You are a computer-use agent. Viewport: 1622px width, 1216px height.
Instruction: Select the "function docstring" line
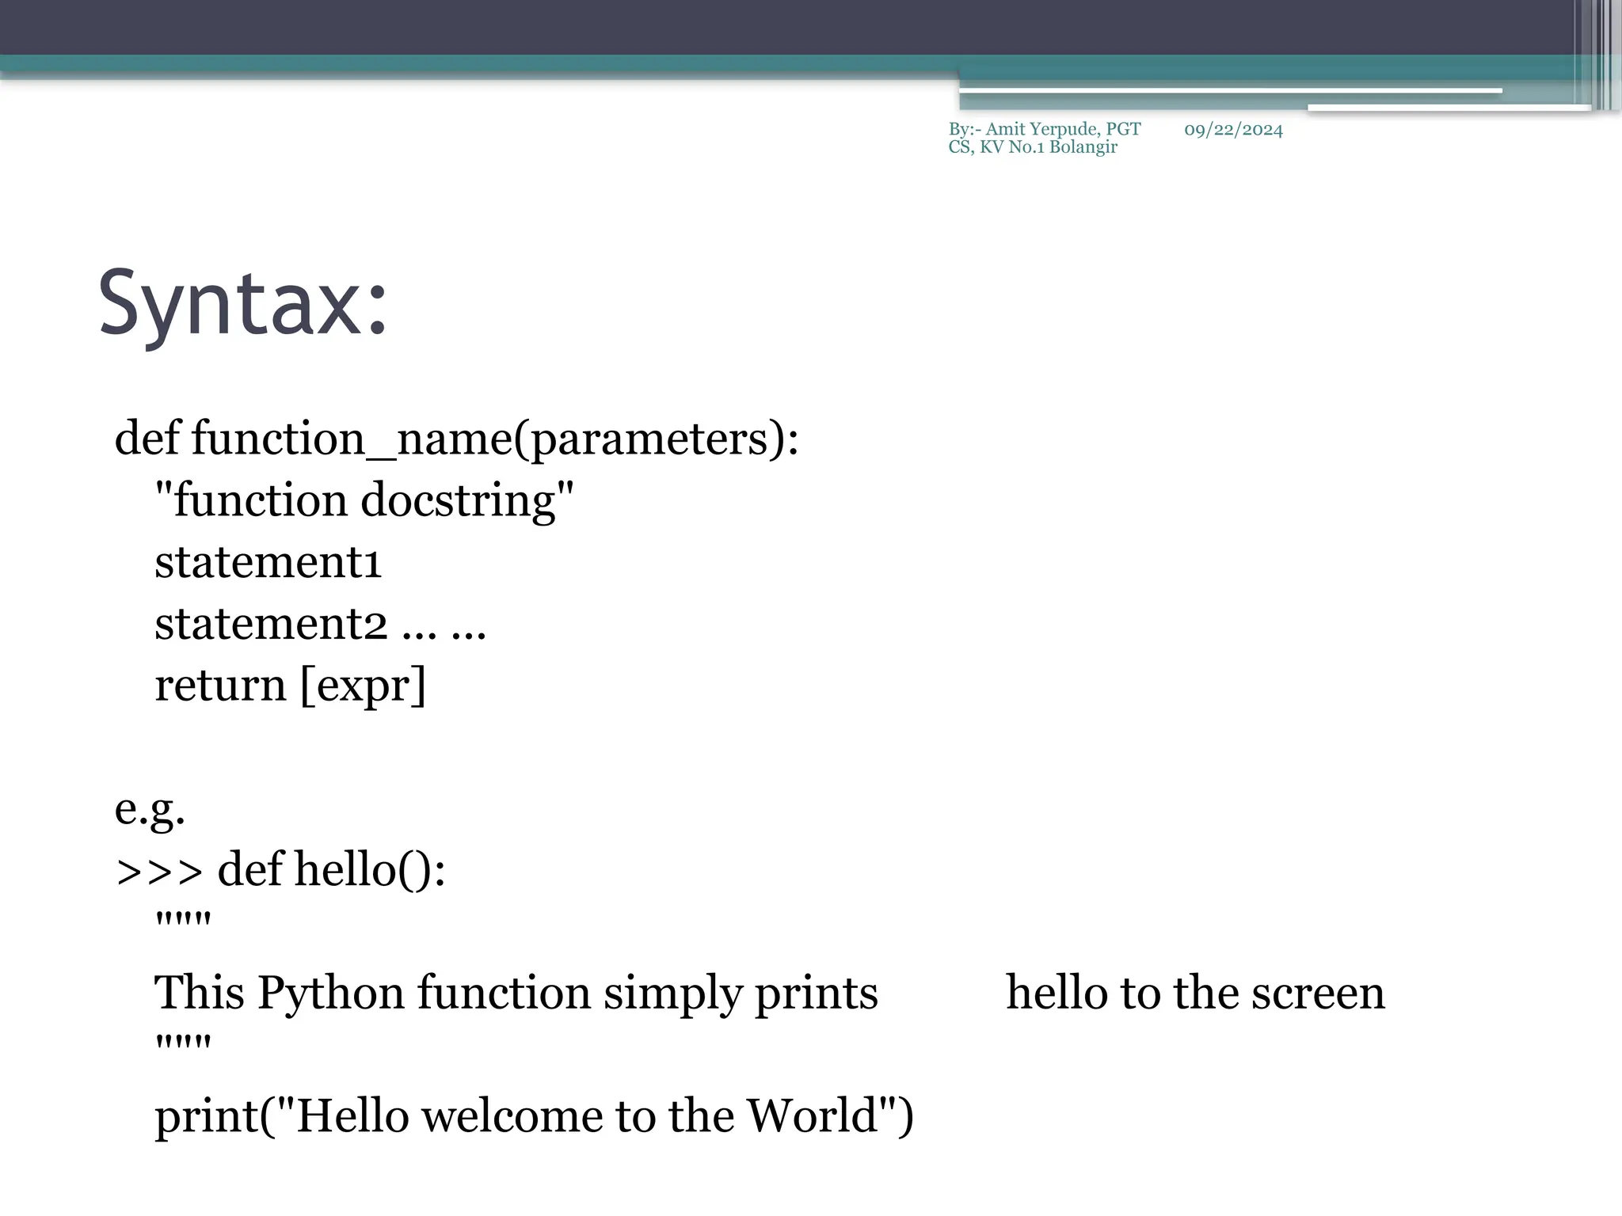pyautogui.click(x=364, y=500)
